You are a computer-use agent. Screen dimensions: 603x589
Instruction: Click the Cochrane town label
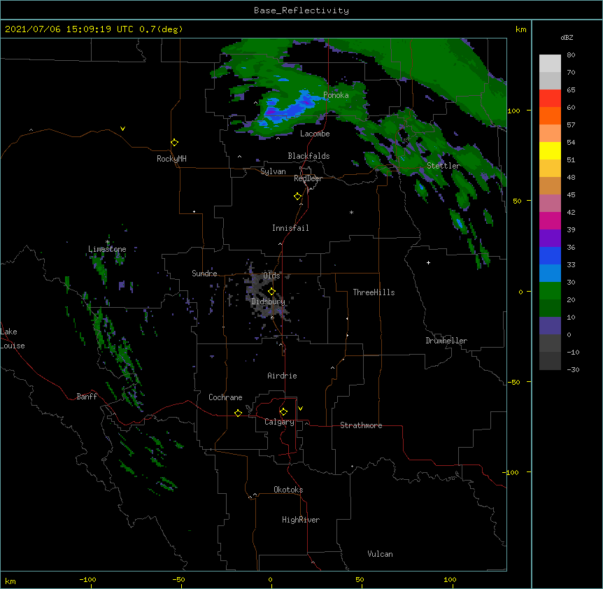pos(225,397)
